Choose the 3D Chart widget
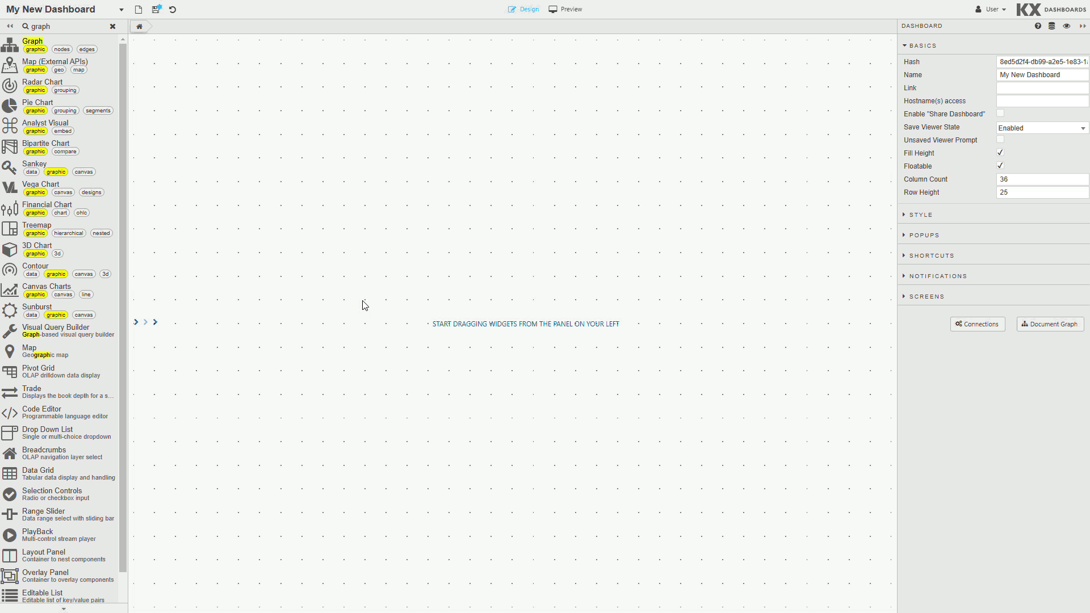1090x613 pixels. pos(37,245)
